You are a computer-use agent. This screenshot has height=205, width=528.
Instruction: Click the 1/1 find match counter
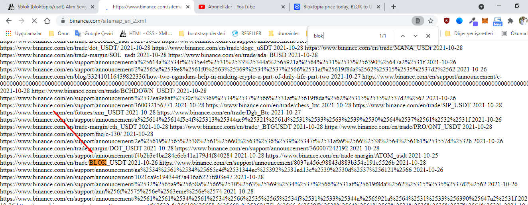pos(383,36)
